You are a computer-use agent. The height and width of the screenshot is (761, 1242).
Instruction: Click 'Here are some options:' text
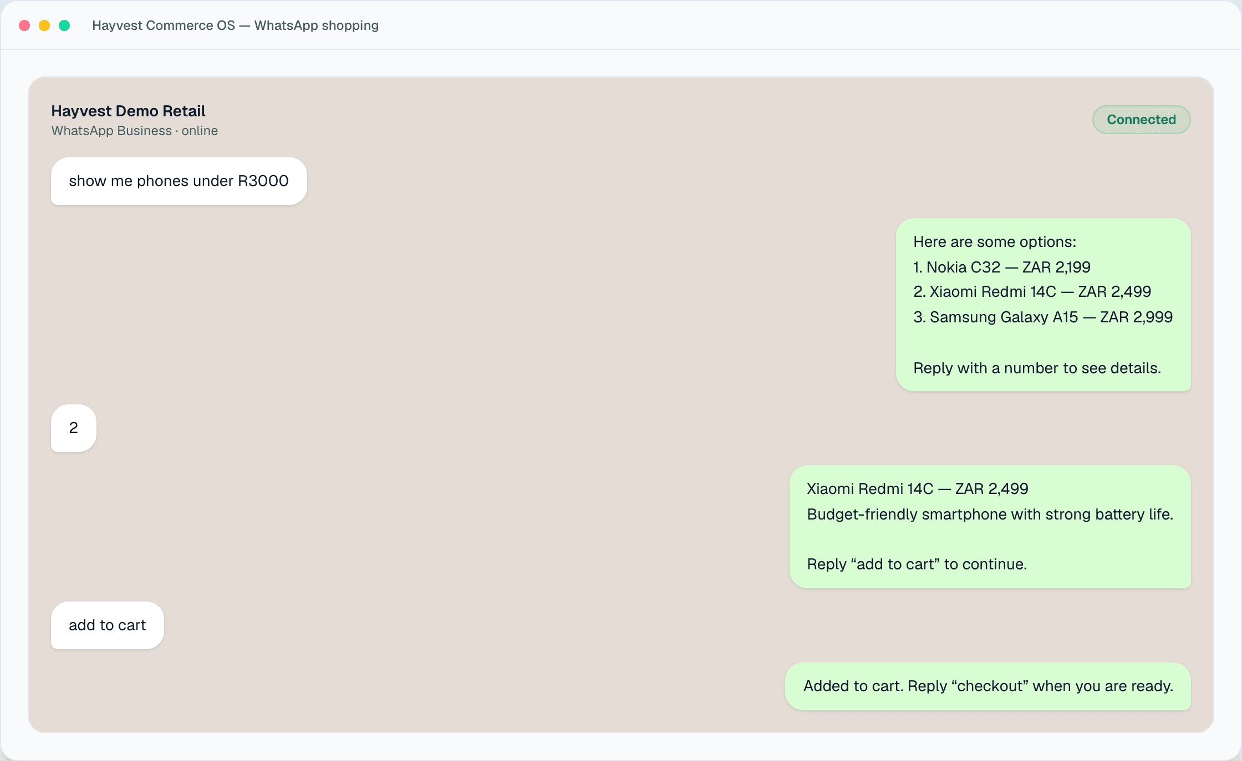995,242
